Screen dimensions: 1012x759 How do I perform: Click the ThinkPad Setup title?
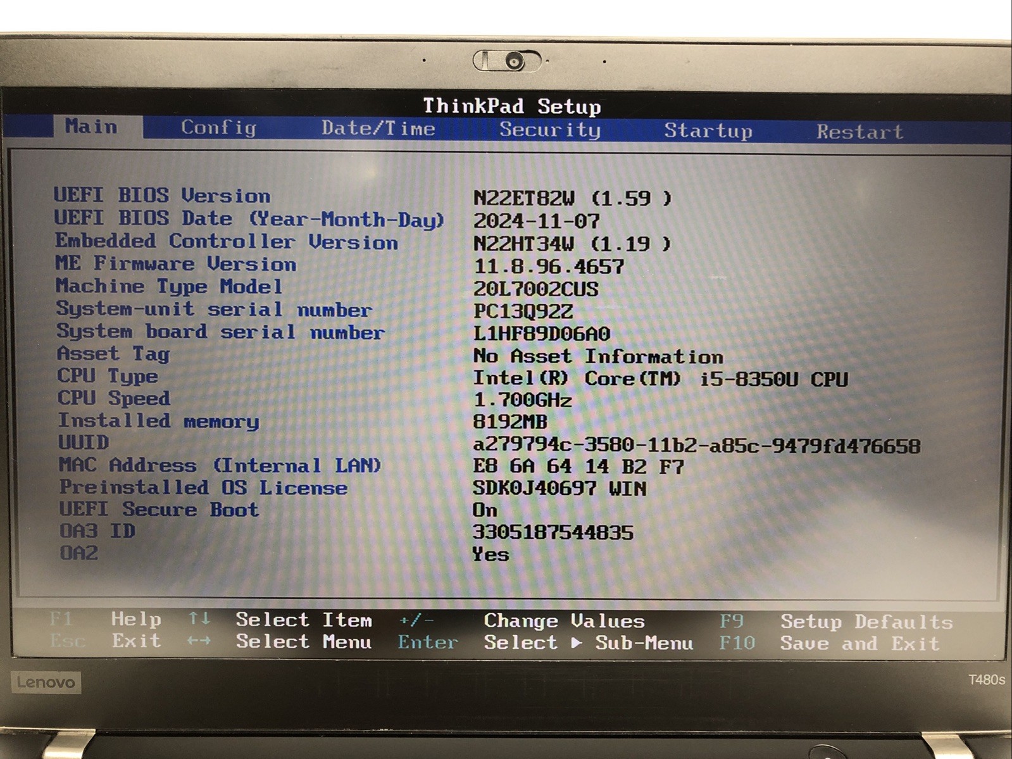point(512,106)
